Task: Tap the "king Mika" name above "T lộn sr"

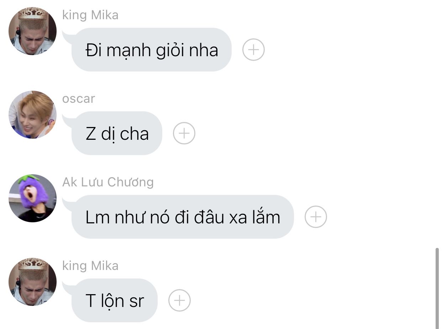Action: [x=90, y=266]
